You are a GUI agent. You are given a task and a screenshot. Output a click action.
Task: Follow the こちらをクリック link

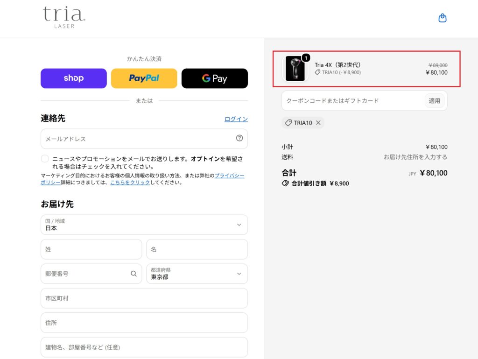click(x=130, y=182)
